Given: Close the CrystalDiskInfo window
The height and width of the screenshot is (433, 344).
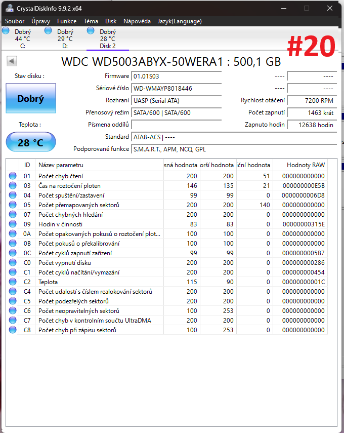Looking at the screenshot, I should (330, 8).
